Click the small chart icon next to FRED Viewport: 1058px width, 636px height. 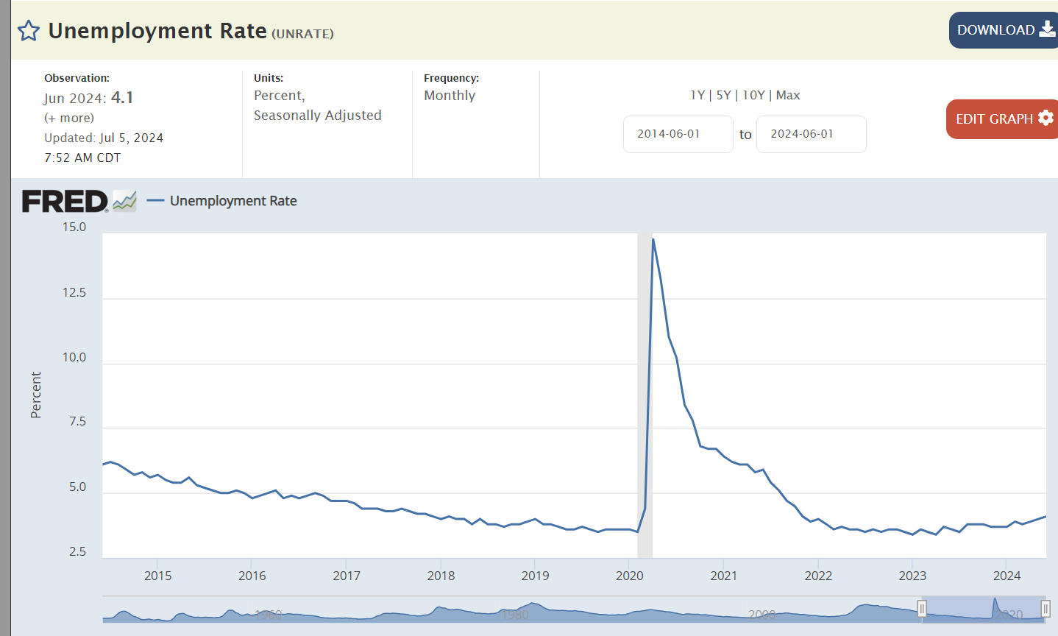(124, 201)
